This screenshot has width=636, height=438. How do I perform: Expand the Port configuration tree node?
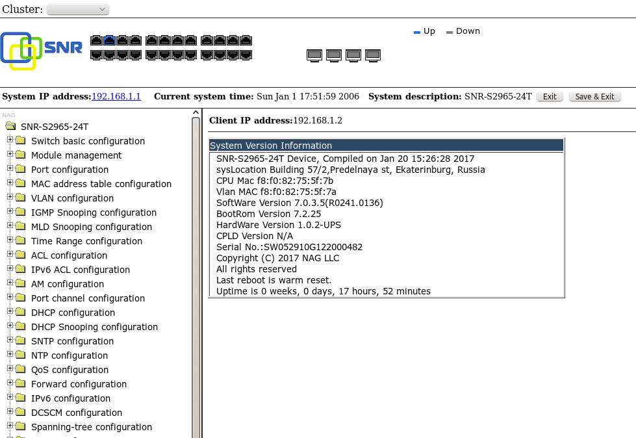[x=10, y=169]
